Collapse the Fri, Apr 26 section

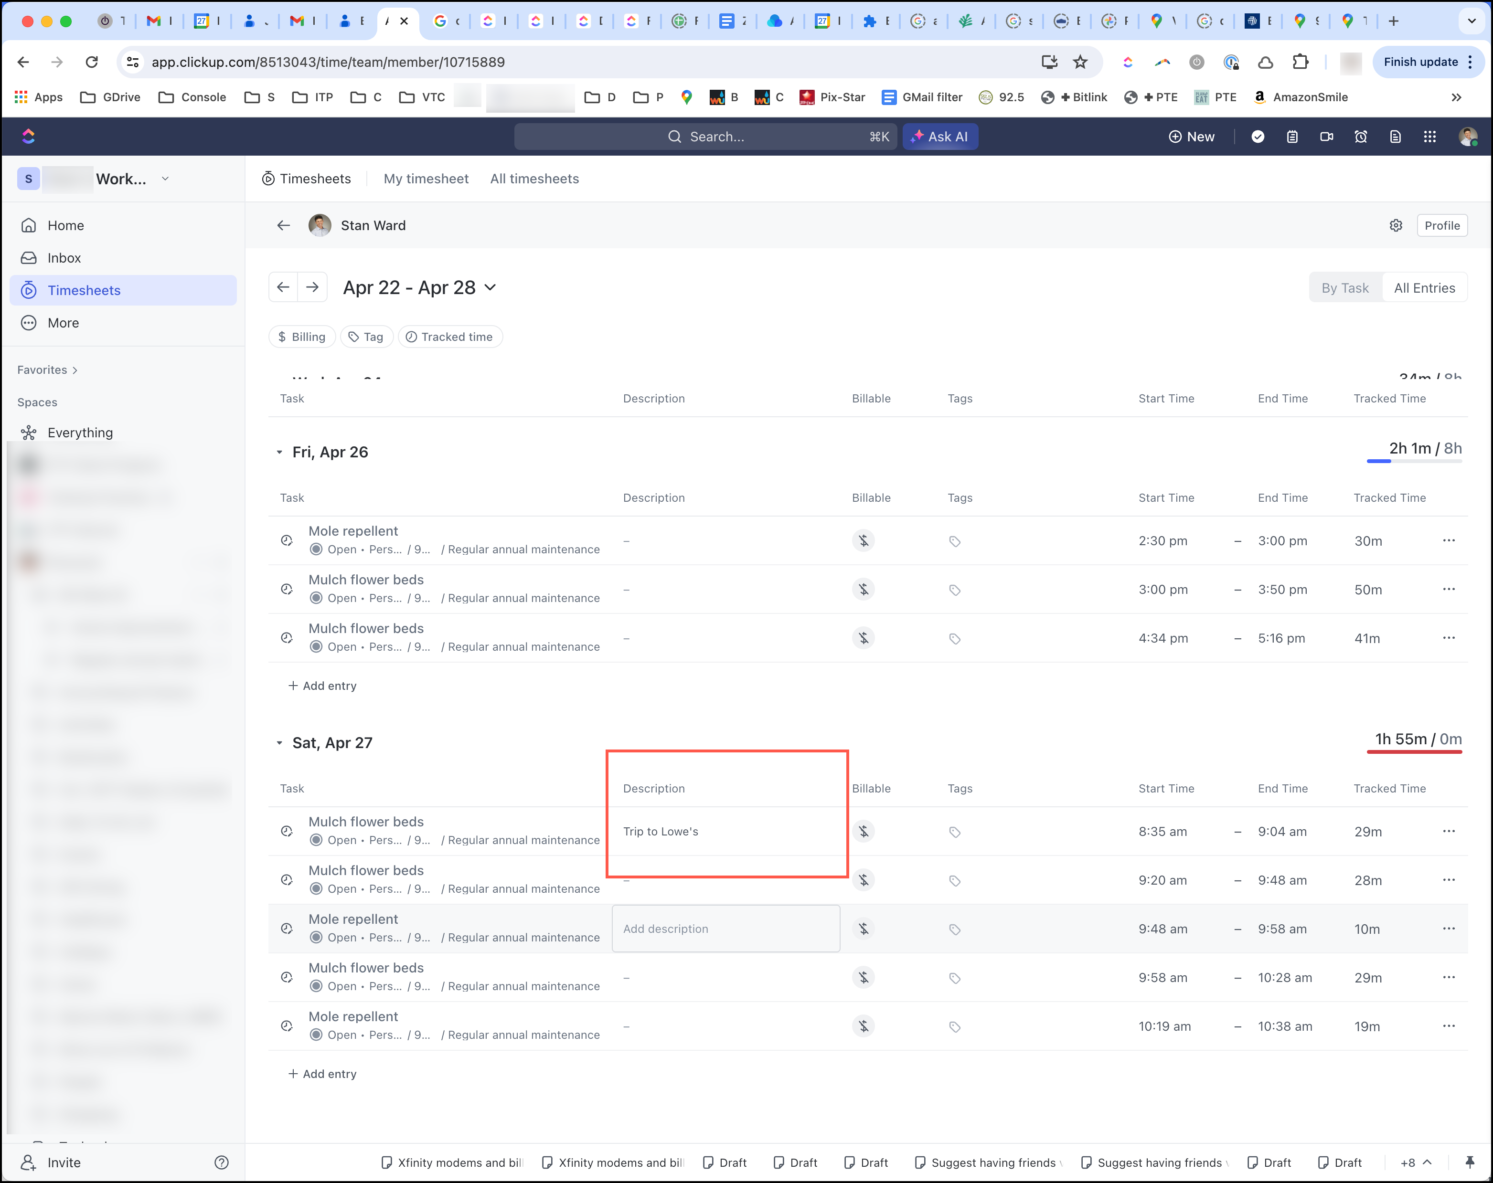[279, 452]
